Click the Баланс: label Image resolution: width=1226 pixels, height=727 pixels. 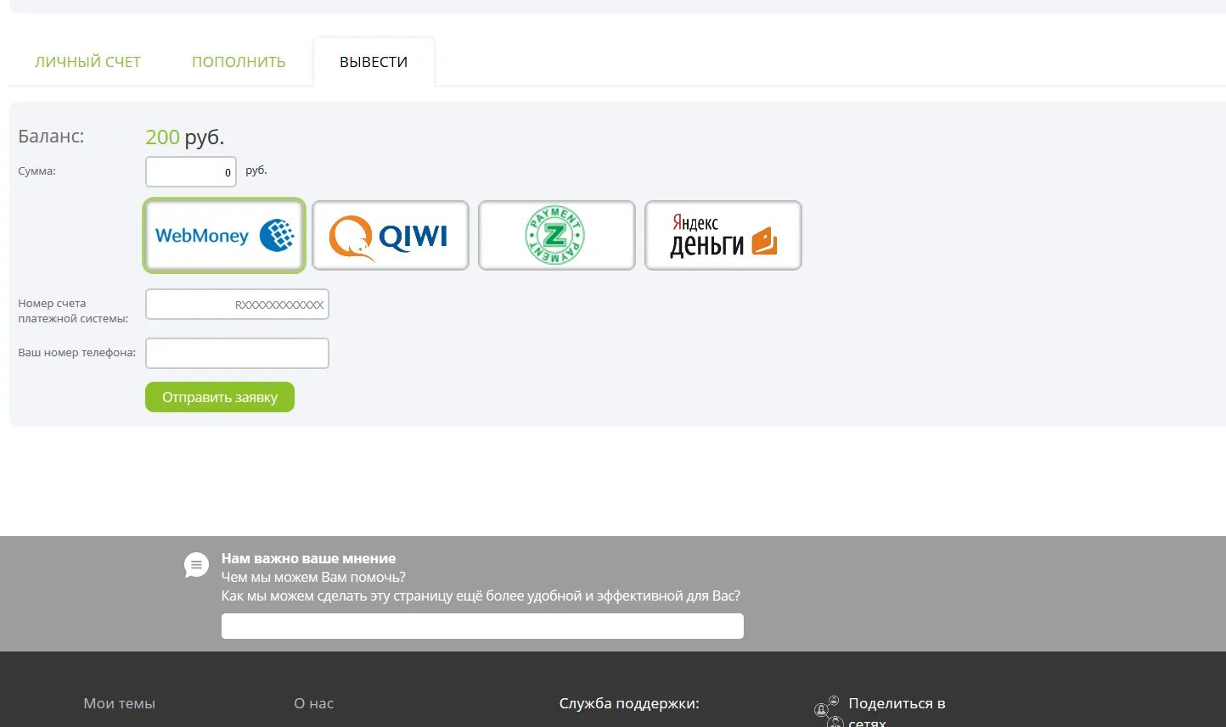click(51, 137)
